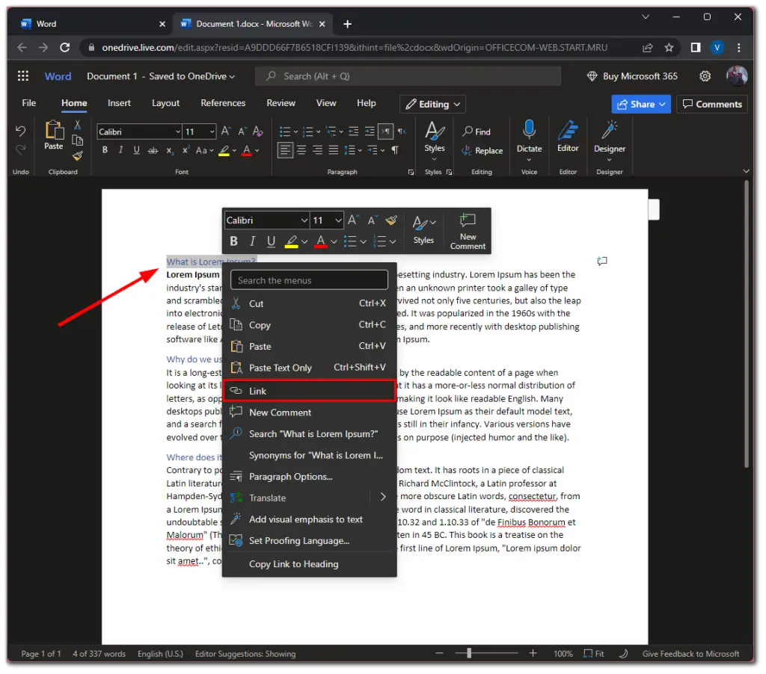This screenshot has height=674, width=766.
Task: Expand the text highlight color options
Action: click(233, 149)
